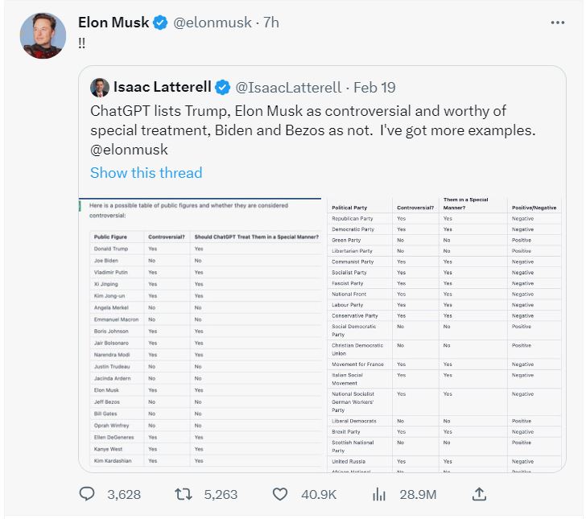Viewport: 586px width, 519px height.
Task: Click the retweet arrows icon
Action: pos(184,494)
